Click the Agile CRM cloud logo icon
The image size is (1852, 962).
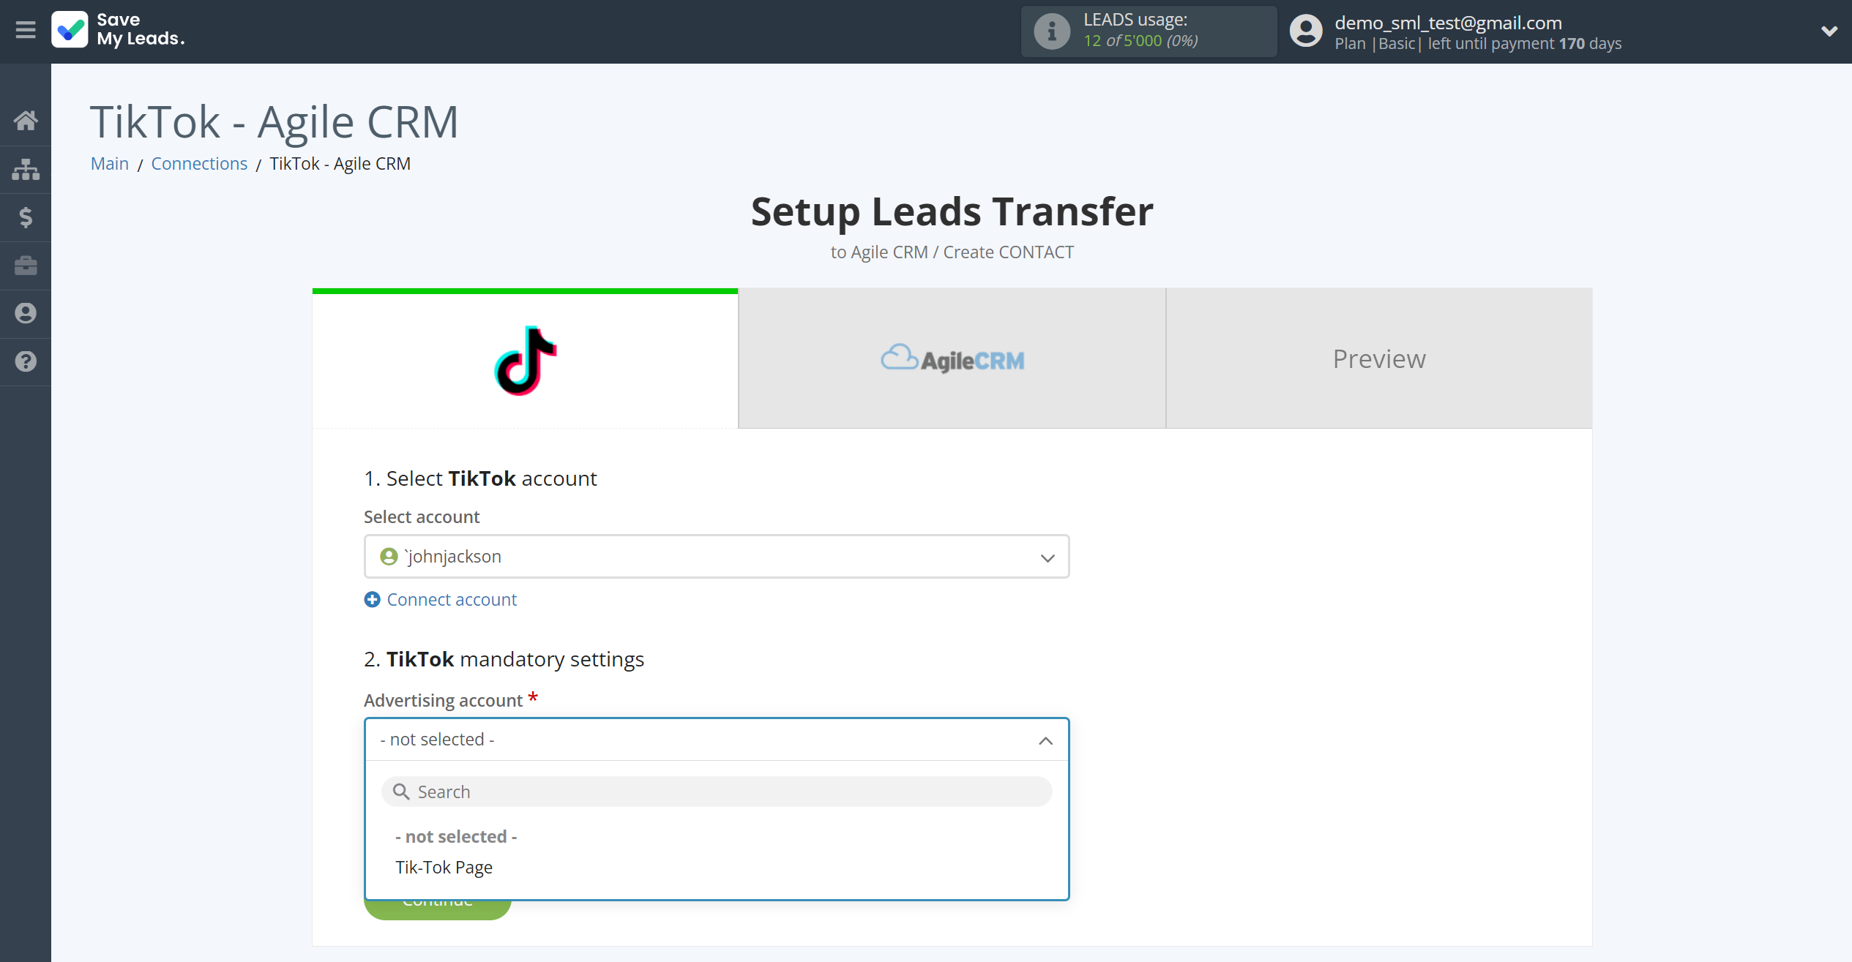coord(899,358)
